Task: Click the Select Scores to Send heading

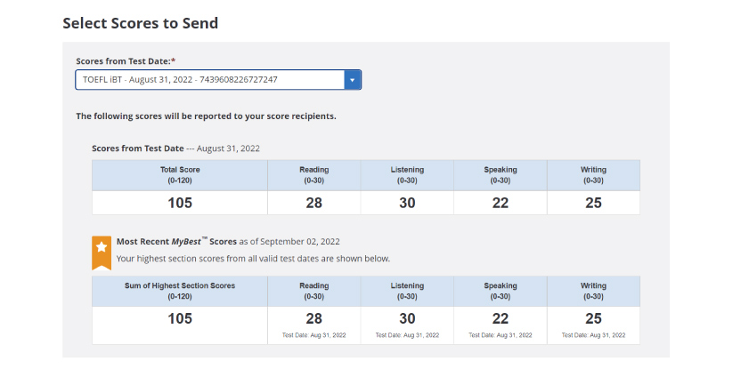Action: [141, 23]
